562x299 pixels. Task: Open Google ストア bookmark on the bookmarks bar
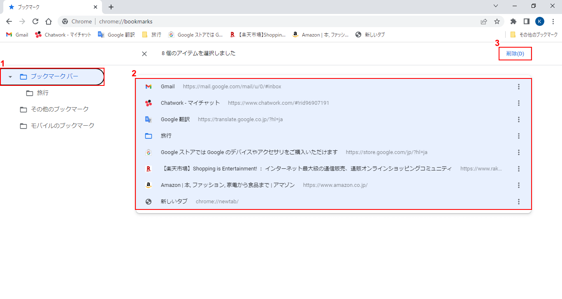click(195, 35)
